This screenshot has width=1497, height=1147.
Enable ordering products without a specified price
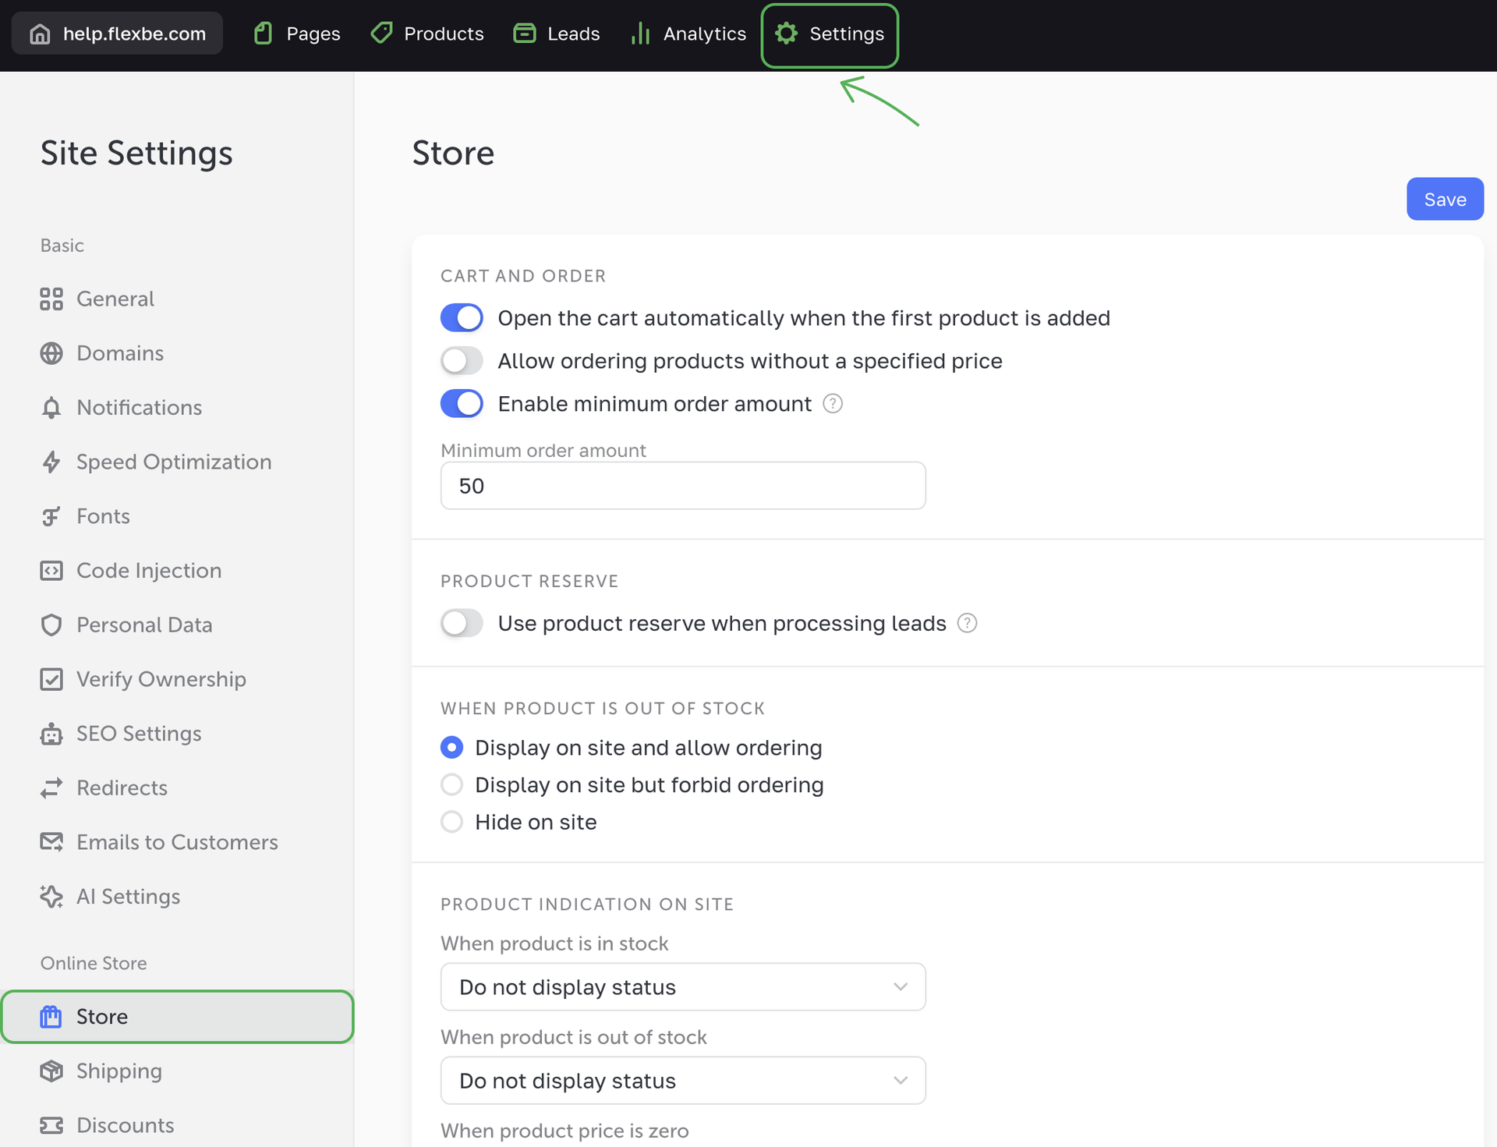click(x=462, y=361)
